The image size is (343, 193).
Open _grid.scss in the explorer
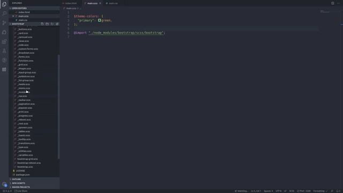tap(23, 65)
